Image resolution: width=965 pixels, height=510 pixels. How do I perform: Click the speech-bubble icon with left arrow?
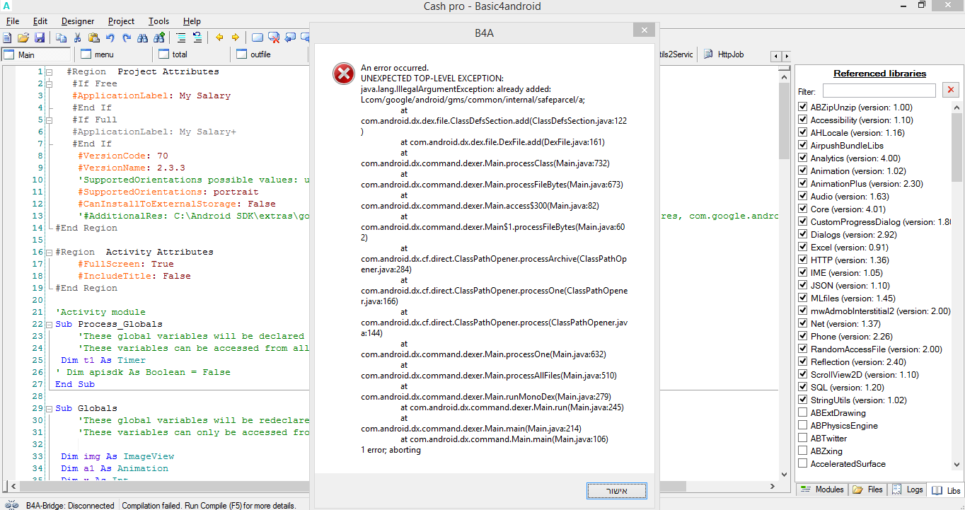pyautogui.click(x=290, y=37)
